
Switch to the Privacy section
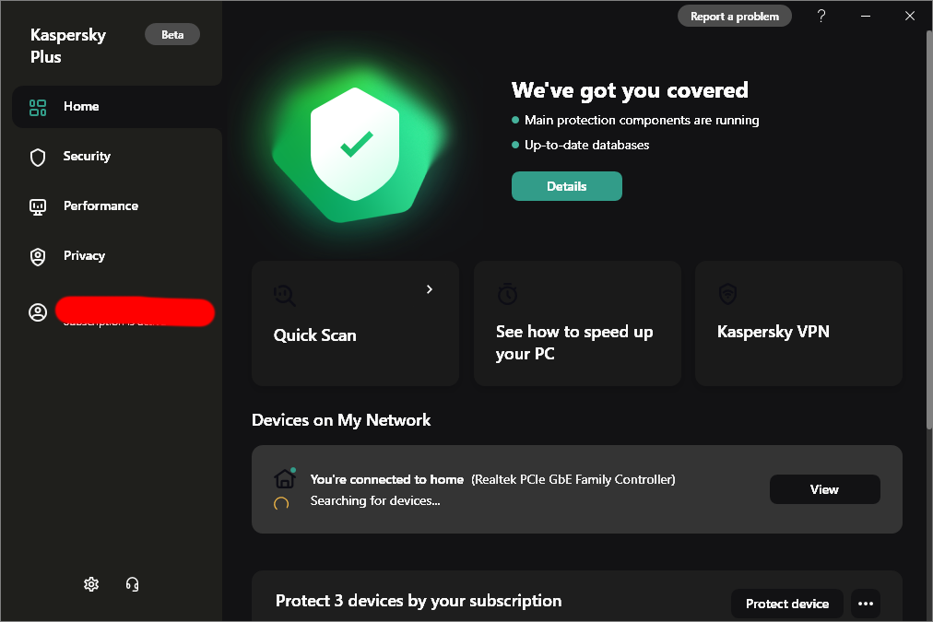pos(84,256)
